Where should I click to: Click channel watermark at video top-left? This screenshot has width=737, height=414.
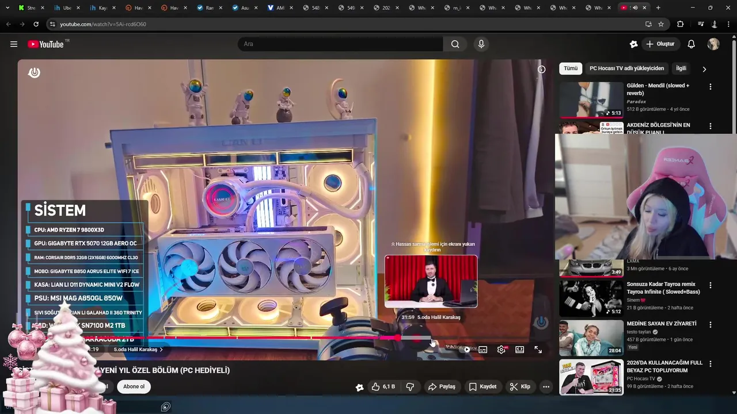coord(34,72)
